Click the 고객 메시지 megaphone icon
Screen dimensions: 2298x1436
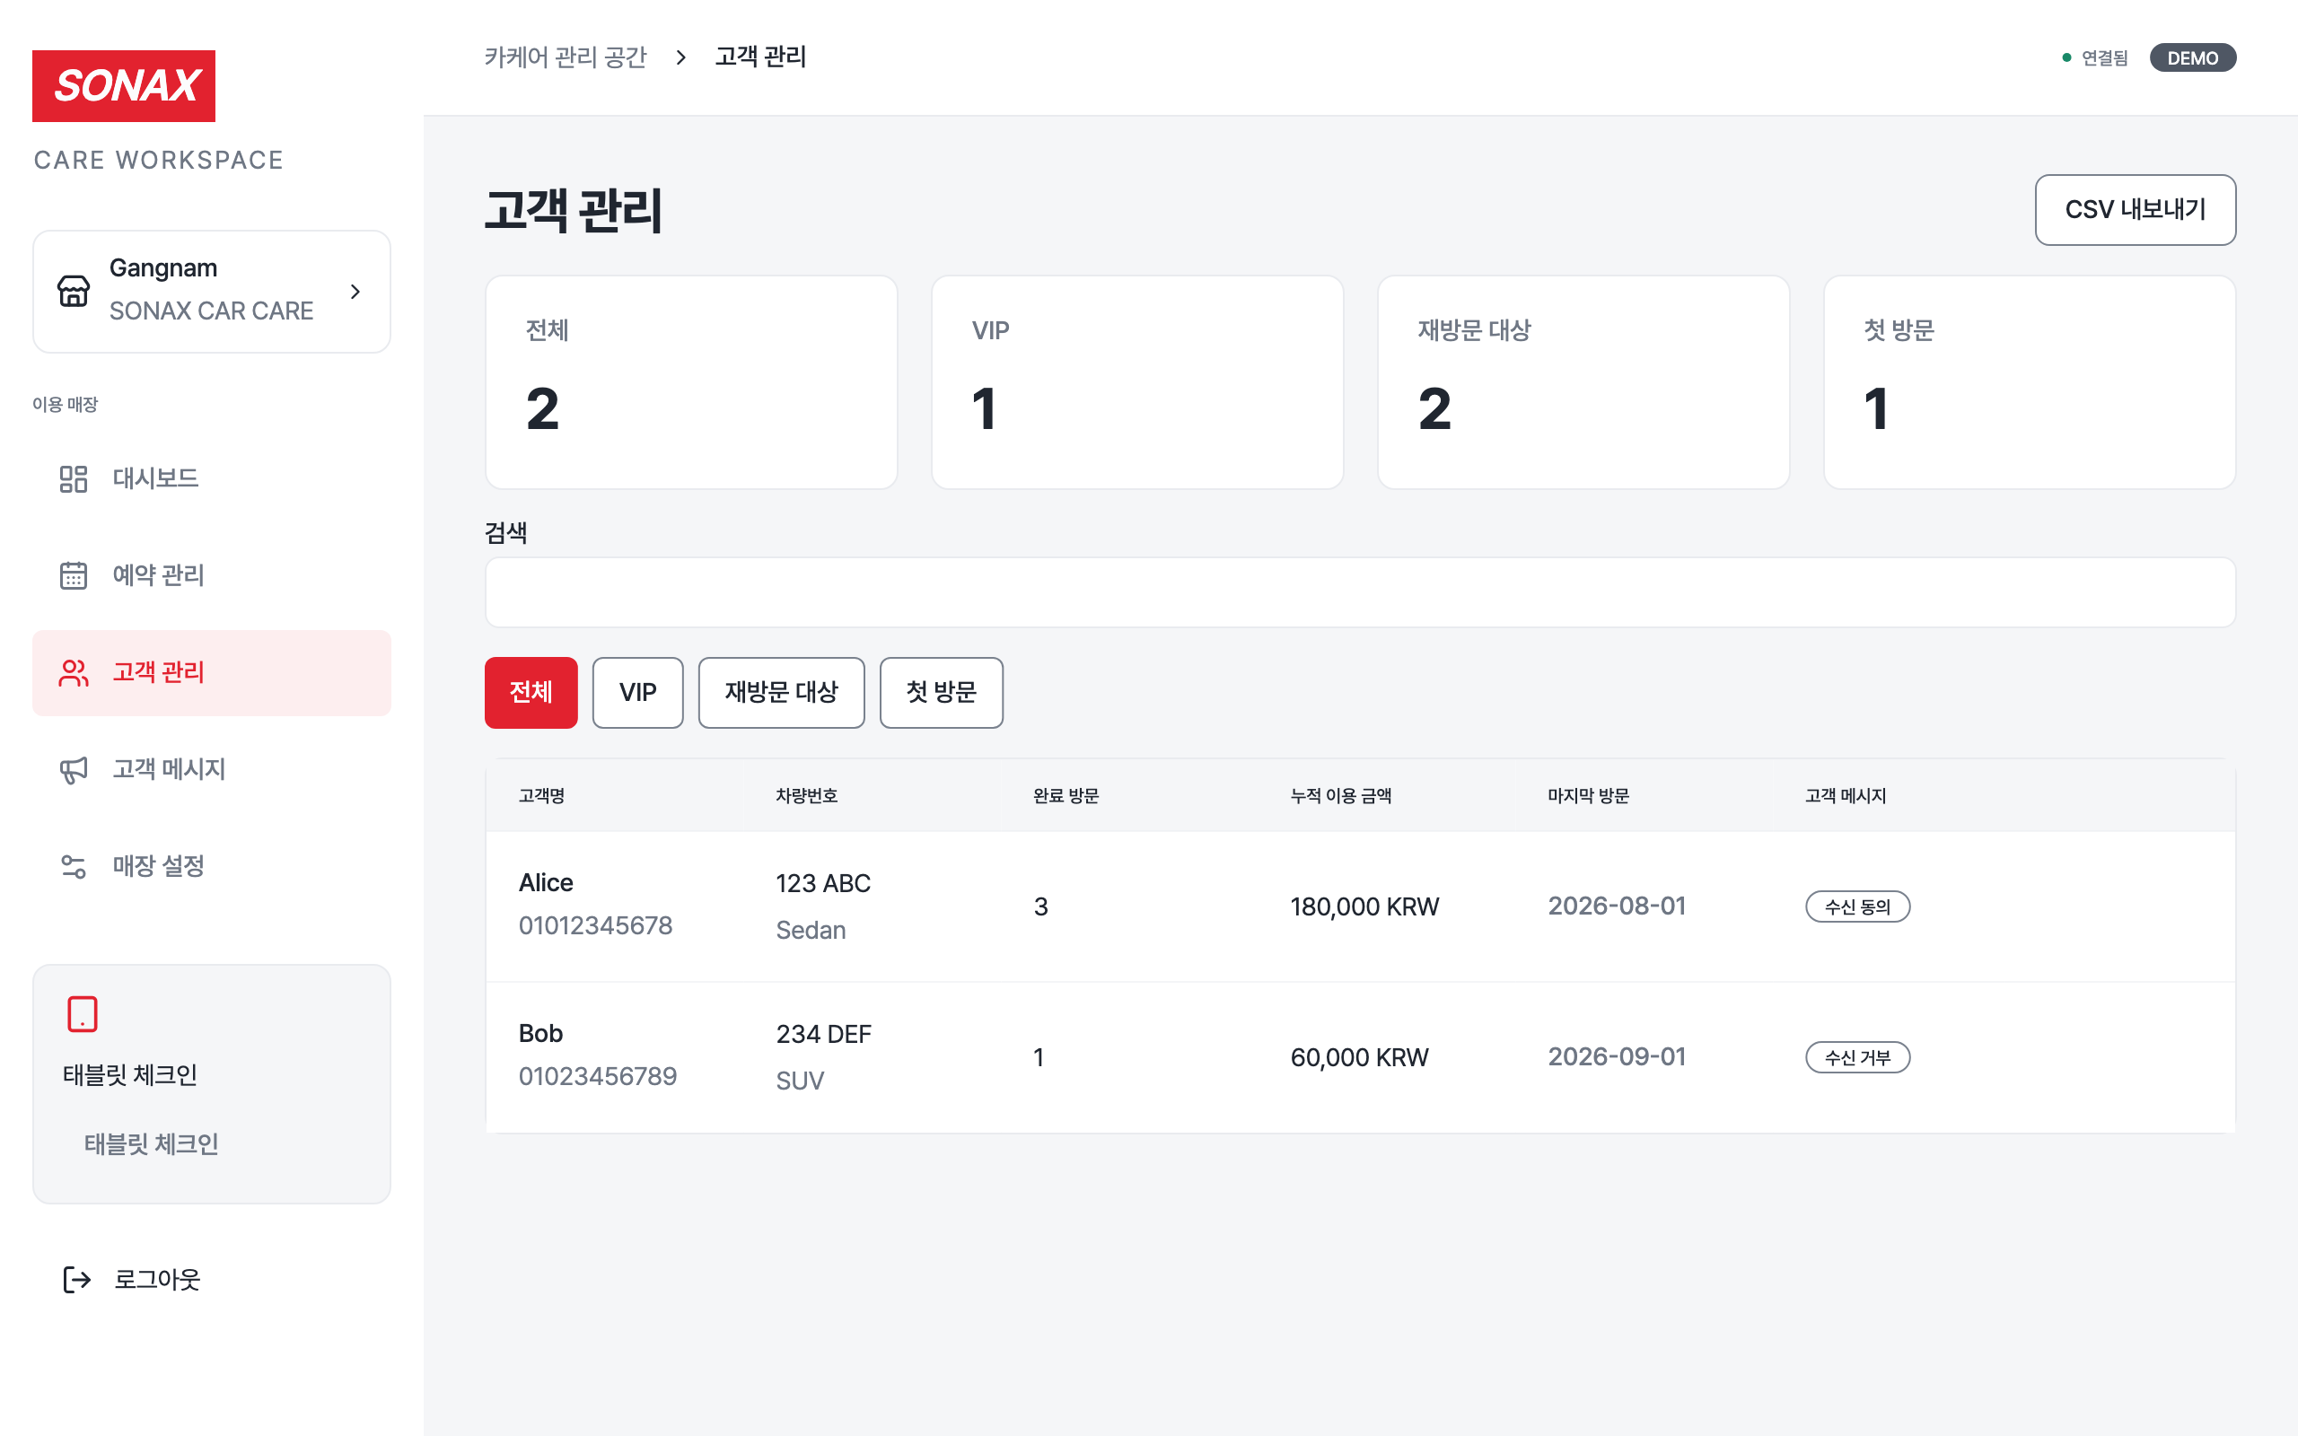click(73, 769)
